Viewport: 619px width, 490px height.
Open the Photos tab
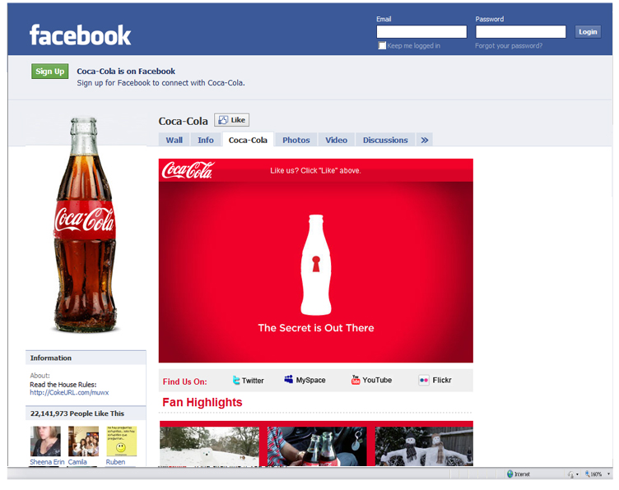[296, 140]
